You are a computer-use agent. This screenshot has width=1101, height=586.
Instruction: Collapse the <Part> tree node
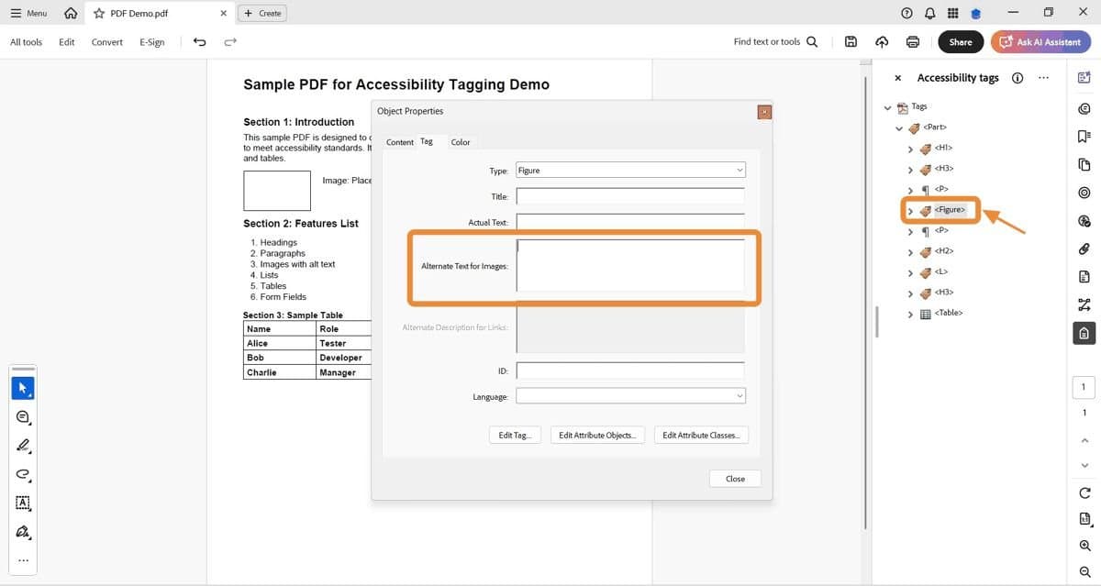(x=899, y=127)
